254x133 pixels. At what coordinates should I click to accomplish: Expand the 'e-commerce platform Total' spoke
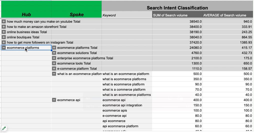pos(54,68)
